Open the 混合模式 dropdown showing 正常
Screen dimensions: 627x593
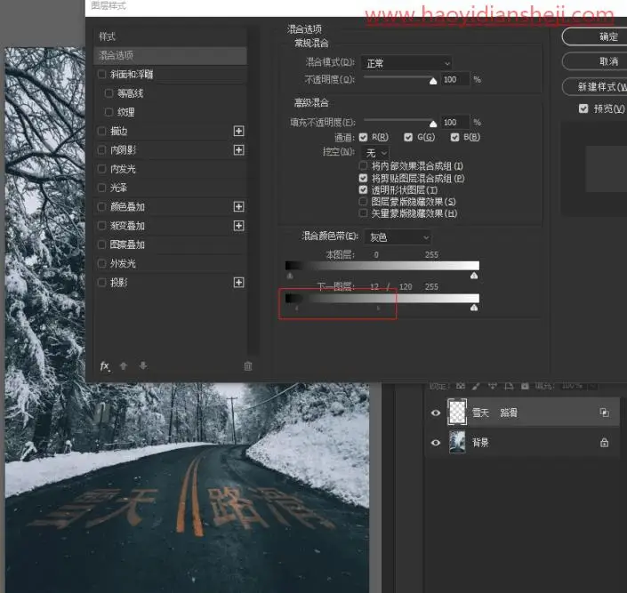406,63
